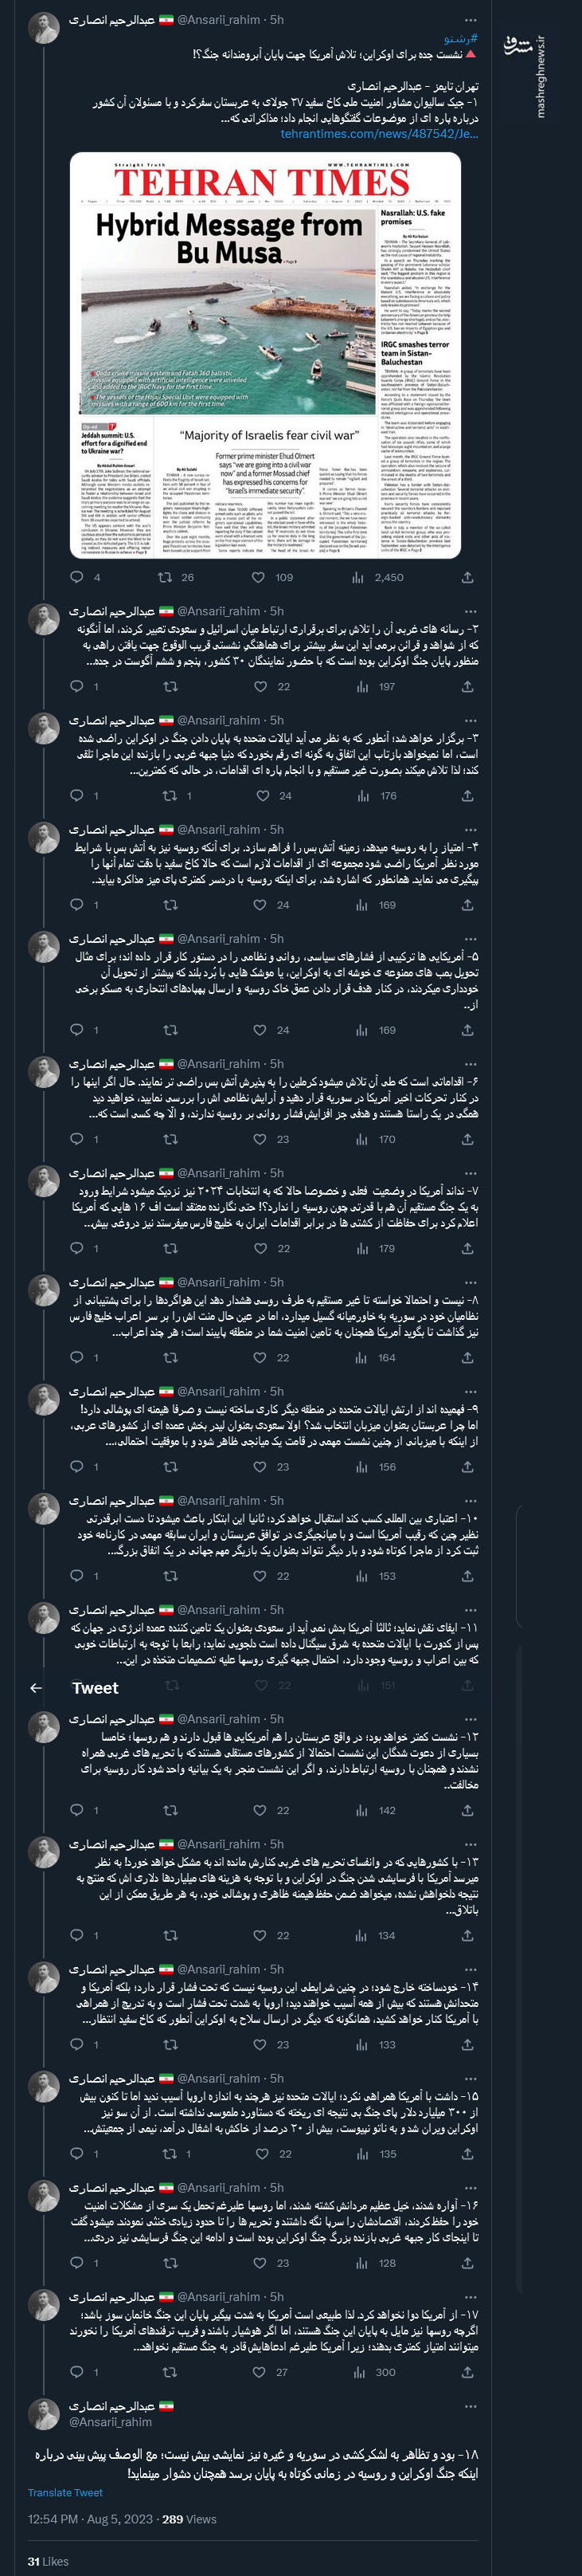The image size is (582, 2576).
Task: Retweet the first tweet
Action: click(x=166, y=577)
